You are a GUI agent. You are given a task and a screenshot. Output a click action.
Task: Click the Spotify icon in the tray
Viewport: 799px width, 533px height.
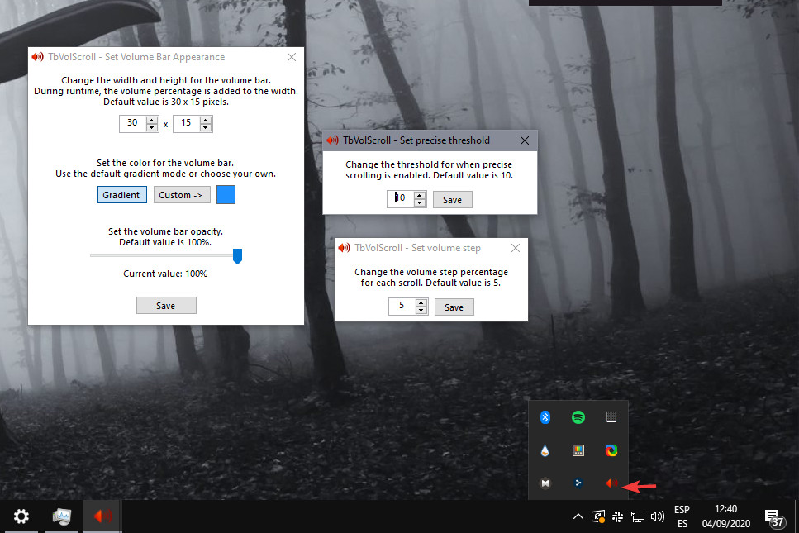click(x=578, y=417)
